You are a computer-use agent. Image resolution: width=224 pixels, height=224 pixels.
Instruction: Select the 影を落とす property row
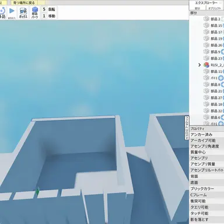pos(206,219)
